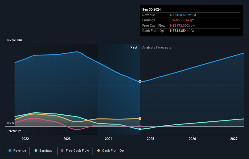Click the Revenue row label in tooltip
The height and width of the screenshot is (159, 249).
tap(149, 15)
